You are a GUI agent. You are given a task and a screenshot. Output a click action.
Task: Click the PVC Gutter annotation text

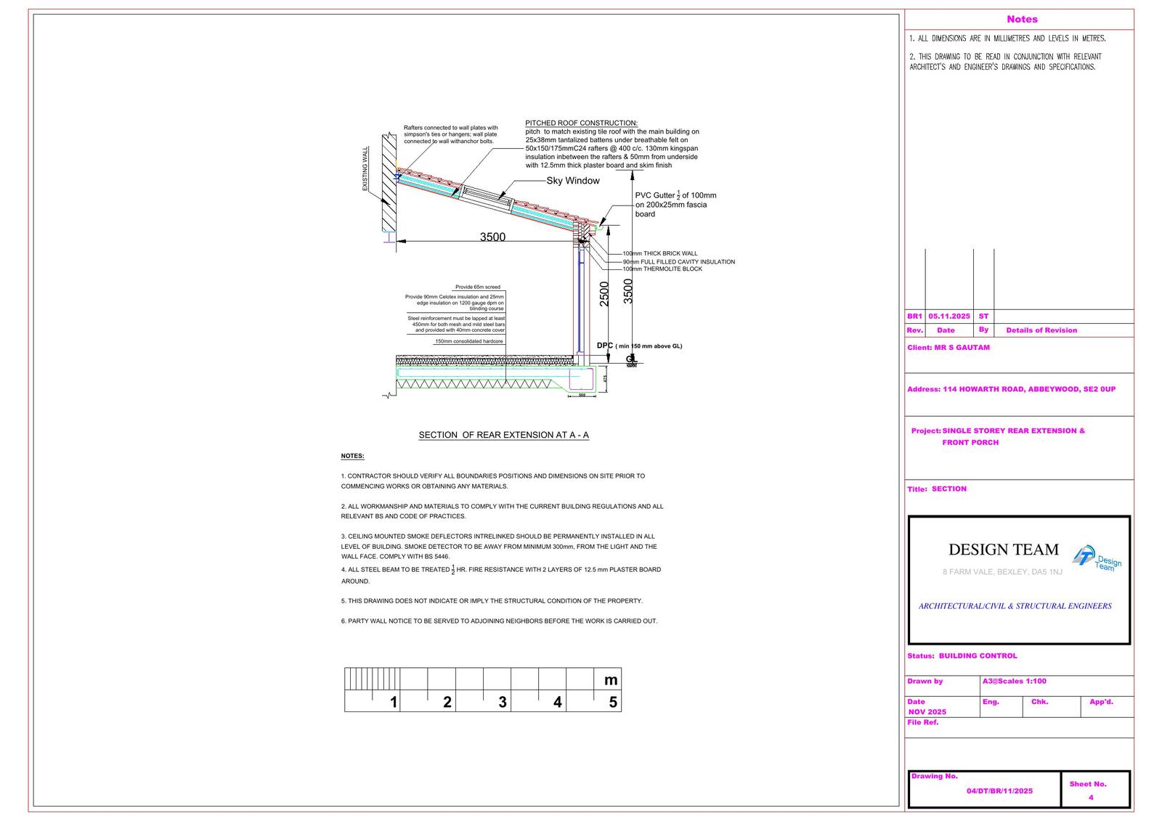[x=675, y=205]
